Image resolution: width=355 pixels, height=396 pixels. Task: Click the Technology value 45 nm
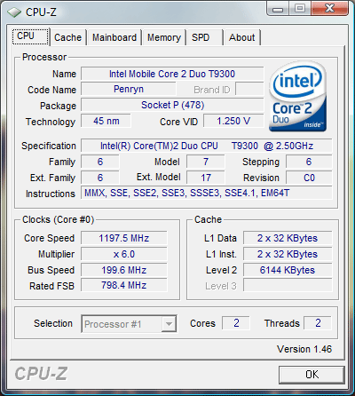[106, 121]
